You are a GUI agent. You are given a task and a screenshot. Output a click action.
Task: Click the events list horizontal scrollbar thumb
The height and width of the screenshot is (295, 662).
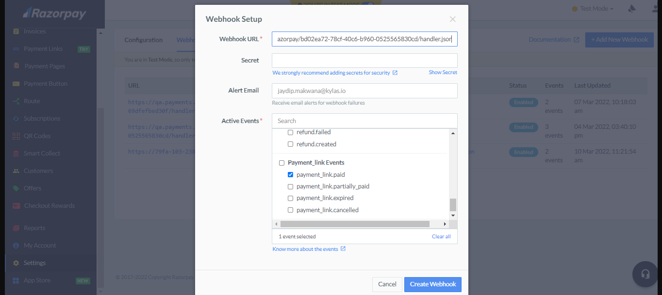[x=355, y=224]
